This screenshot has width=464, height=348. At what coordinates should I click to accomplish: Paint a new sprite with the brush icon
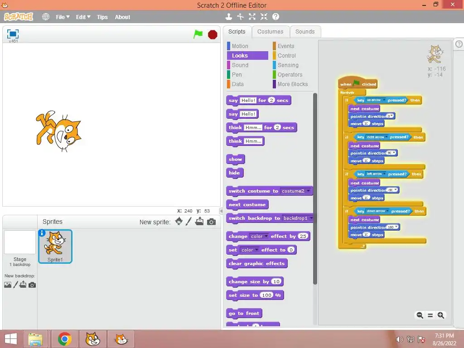(x=188, y=221)
